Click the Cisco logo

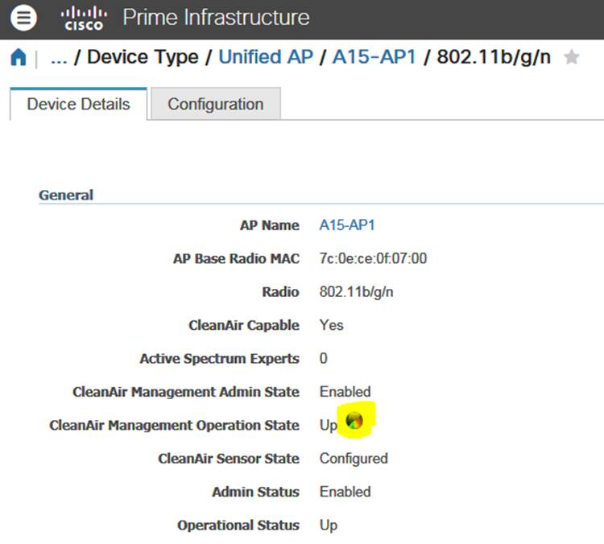coord(84,18)
